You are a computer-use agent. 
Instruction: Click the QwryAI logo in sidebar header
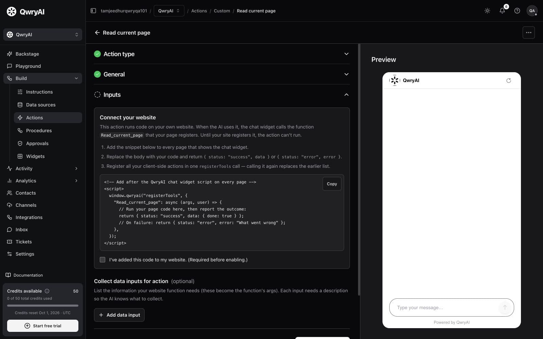click(26, 12)
